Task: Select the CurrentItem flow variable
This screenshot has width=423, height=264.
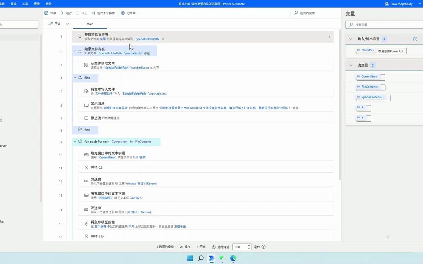Action: click(369, 76)
